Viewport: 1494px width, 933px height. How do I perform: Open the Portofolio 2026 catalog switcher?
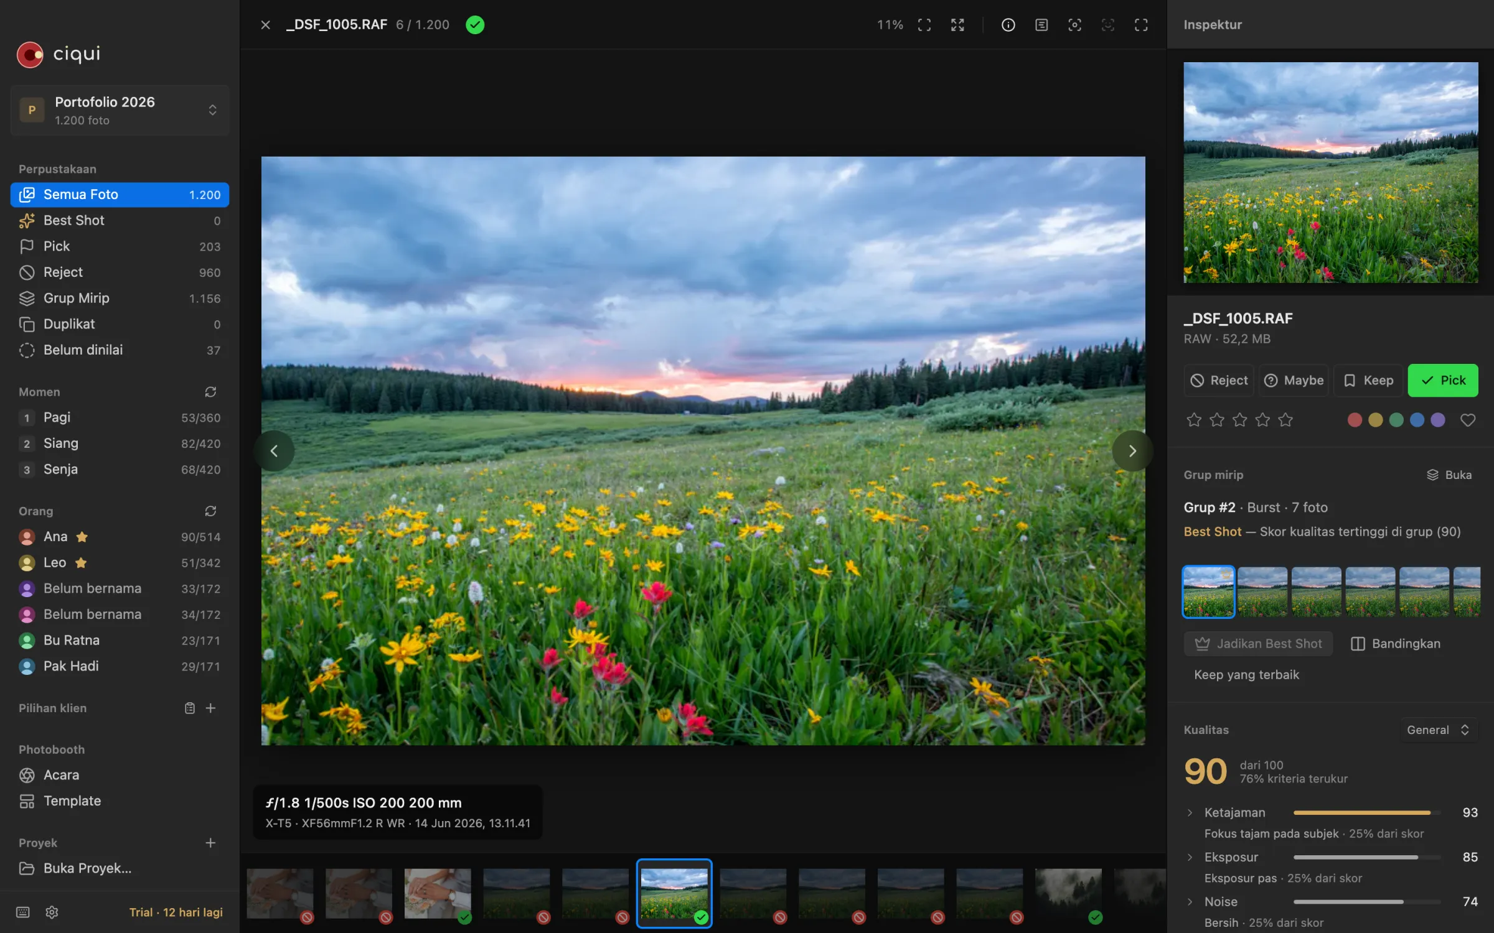[120, 110]
